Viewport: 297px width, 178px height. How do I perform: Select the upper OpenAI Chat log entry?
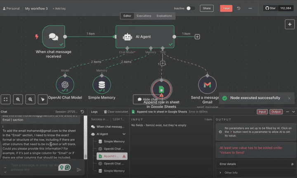click(112, 149)
